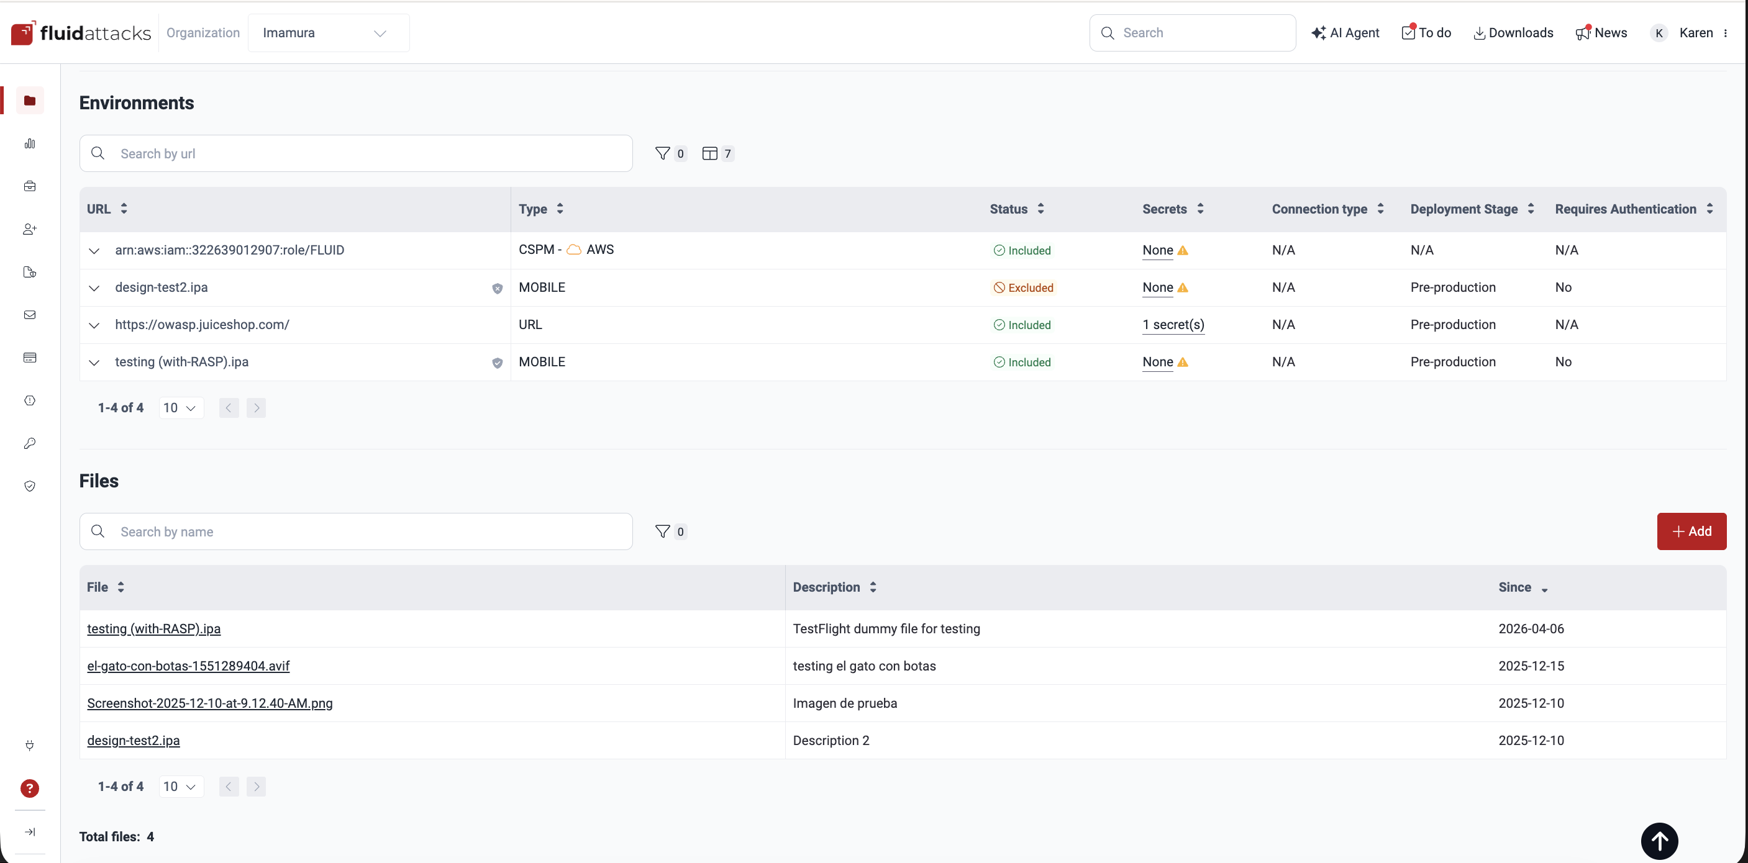The height and width of the screenshot is (863, 1748).
Task: Open the Analytics bar-chart icon in sidebar
Action: click(30, 143)
